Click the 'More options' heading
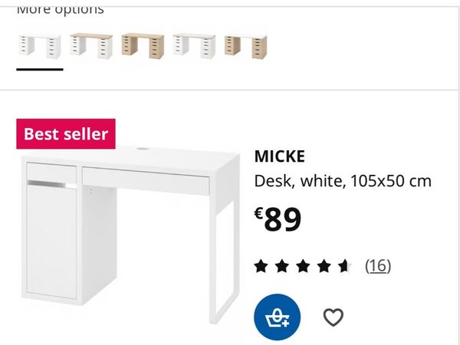 click(x=60, y=9)
